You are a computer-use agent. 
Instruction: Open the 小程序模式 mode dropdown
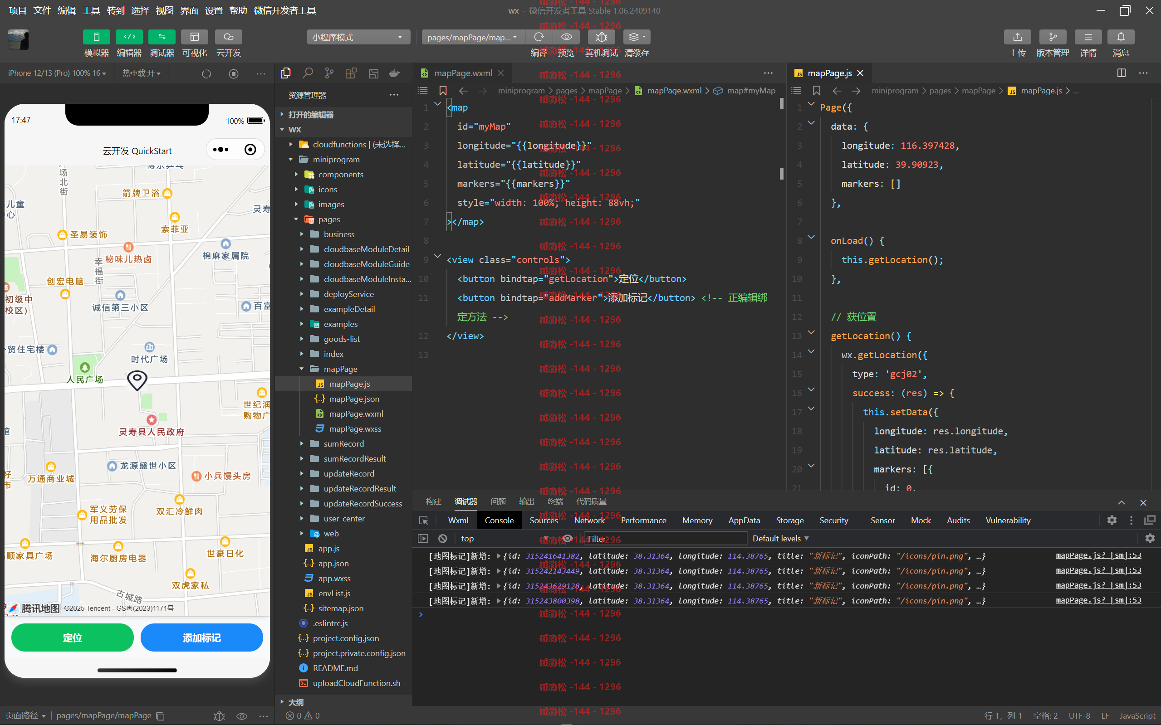358,37
